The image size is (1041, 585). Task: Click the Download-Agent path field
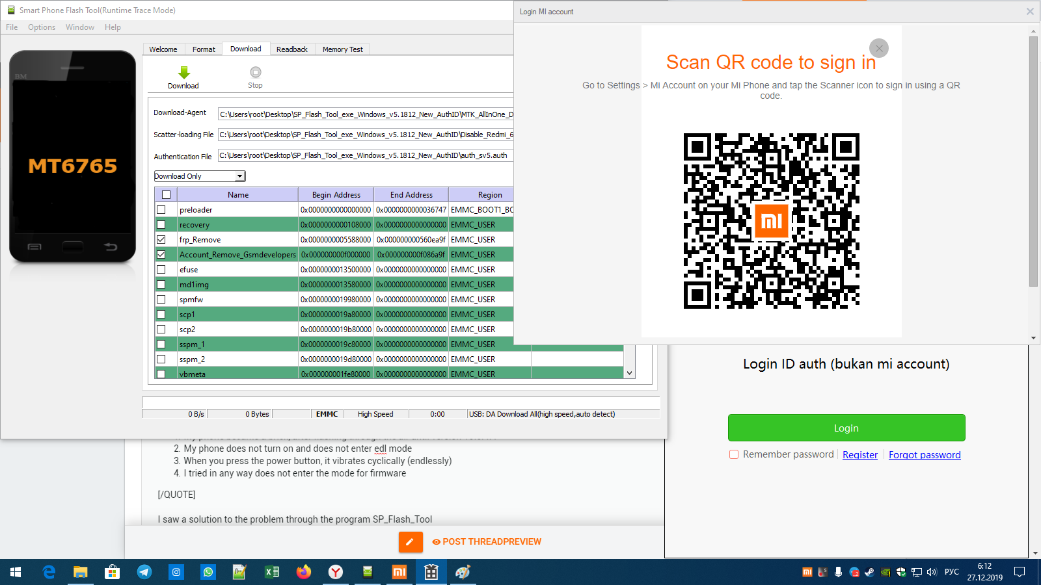[x=366, y=114]
